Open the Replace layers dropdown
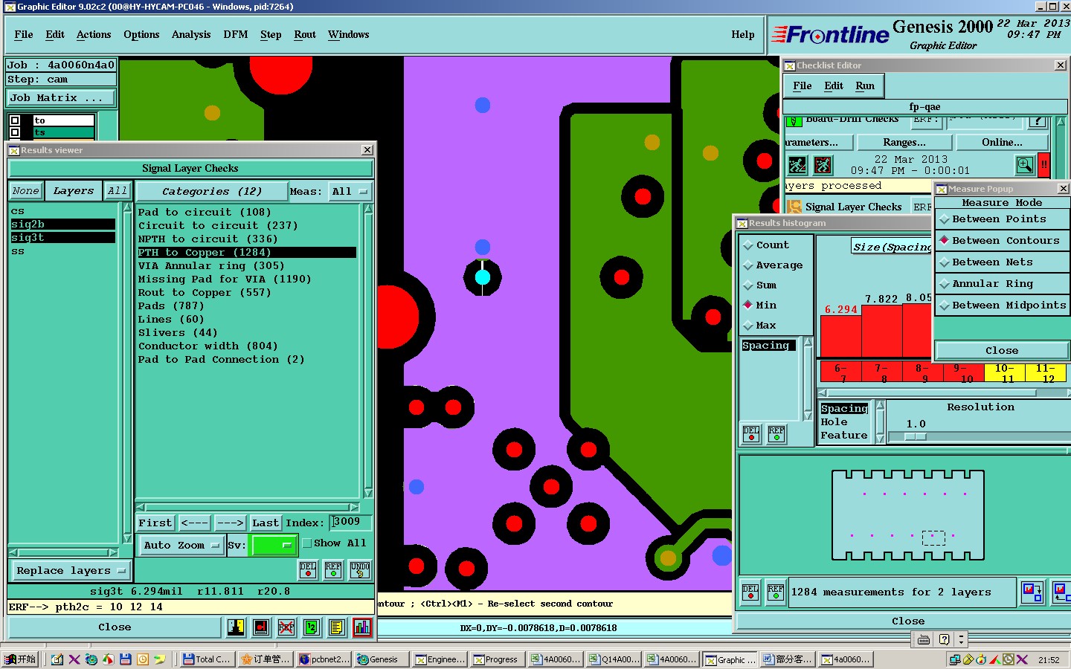1071x669 pixels. (71, 570)
